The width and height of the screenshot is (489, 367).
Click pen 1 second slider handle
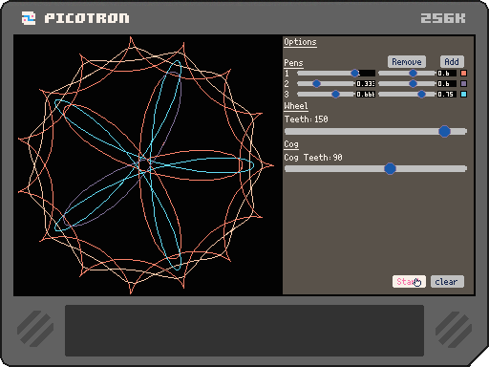413,74
